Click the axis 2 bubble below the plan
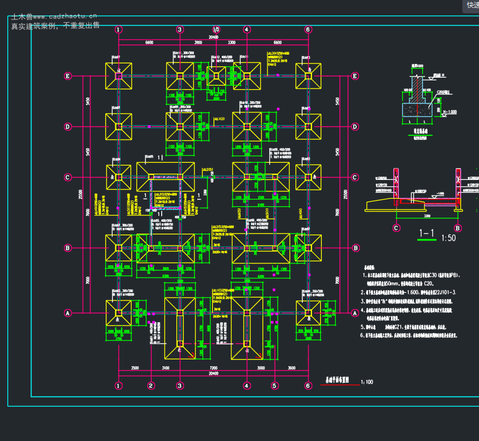The image size is (479, 441). [151, 386]
